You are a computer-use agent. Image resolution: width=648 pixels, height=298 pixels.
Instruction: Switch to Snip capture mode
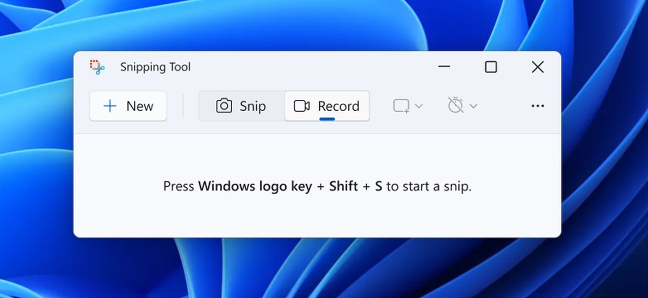(x=241, y=106)
